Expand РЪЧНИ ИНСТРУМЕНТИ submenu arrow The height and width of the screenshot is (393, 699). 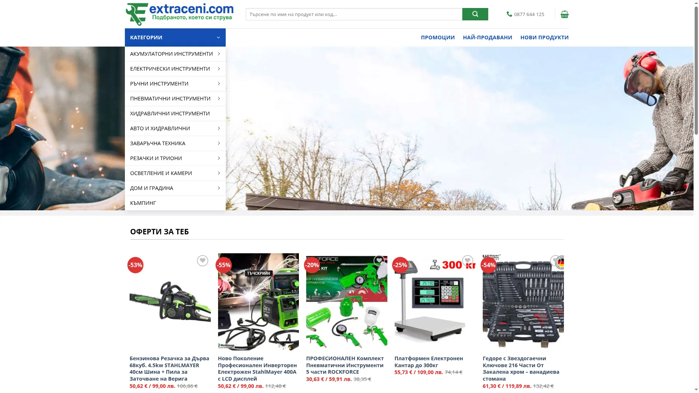pos(219,84)
